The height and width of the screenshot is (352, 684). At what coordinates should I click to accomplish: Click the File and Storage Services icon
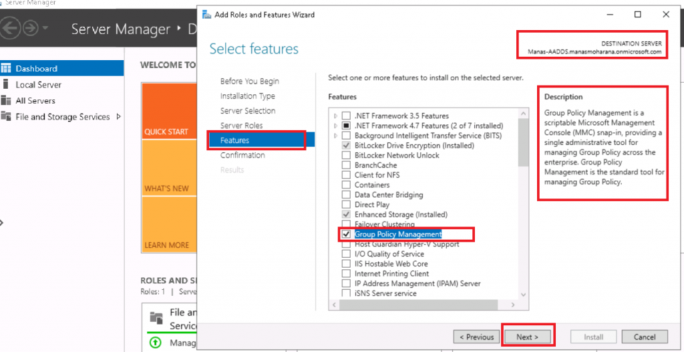point(7,117)
